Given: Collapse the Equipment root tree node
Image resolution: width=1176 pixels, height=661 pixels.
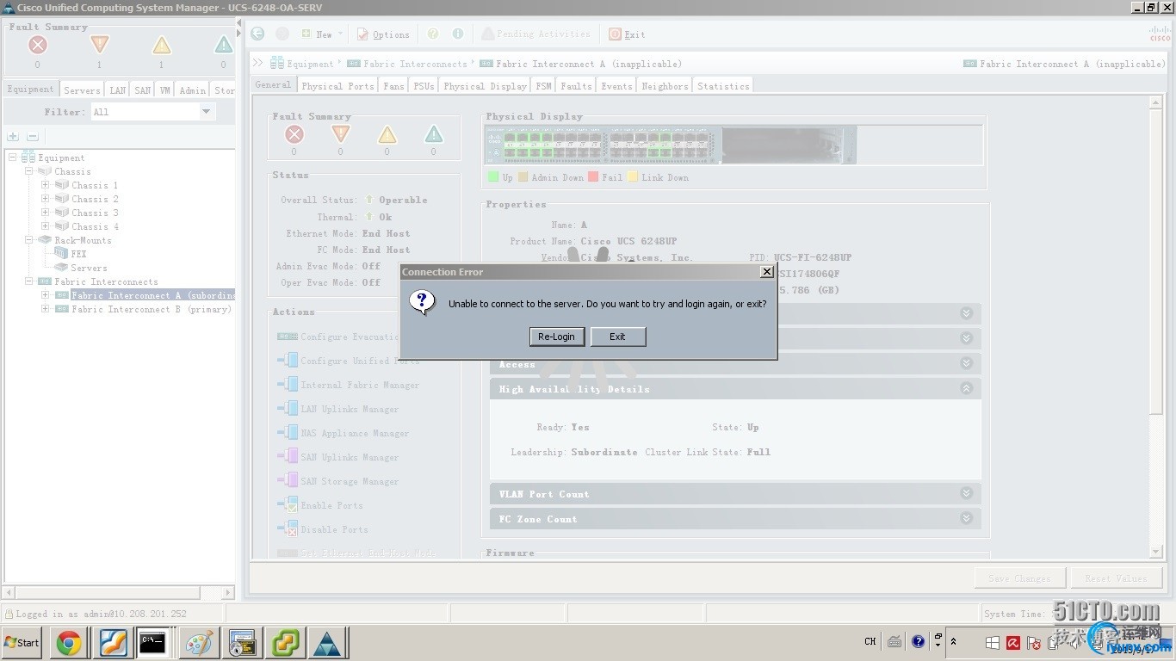Looking at the screenshot, I should pyautogui.click(x=13, y=158).
